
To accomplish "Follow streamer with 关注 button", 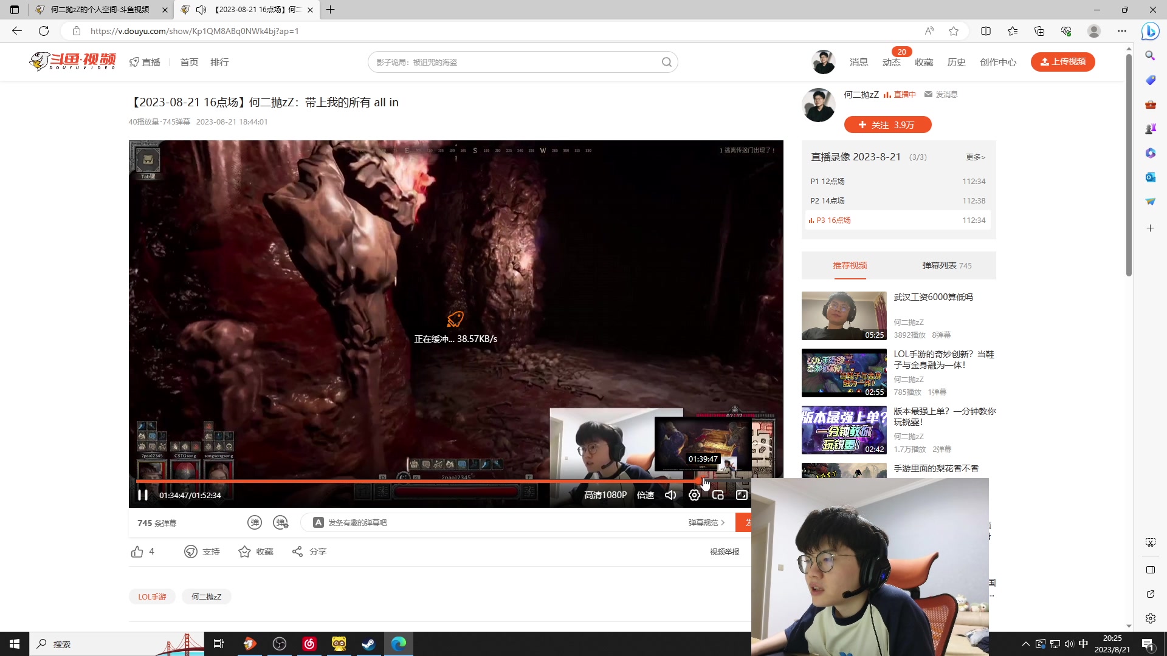I will (887, 125).
